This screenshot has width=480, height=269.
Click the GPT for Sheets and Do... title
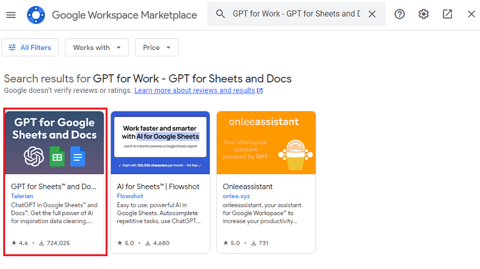54,186
